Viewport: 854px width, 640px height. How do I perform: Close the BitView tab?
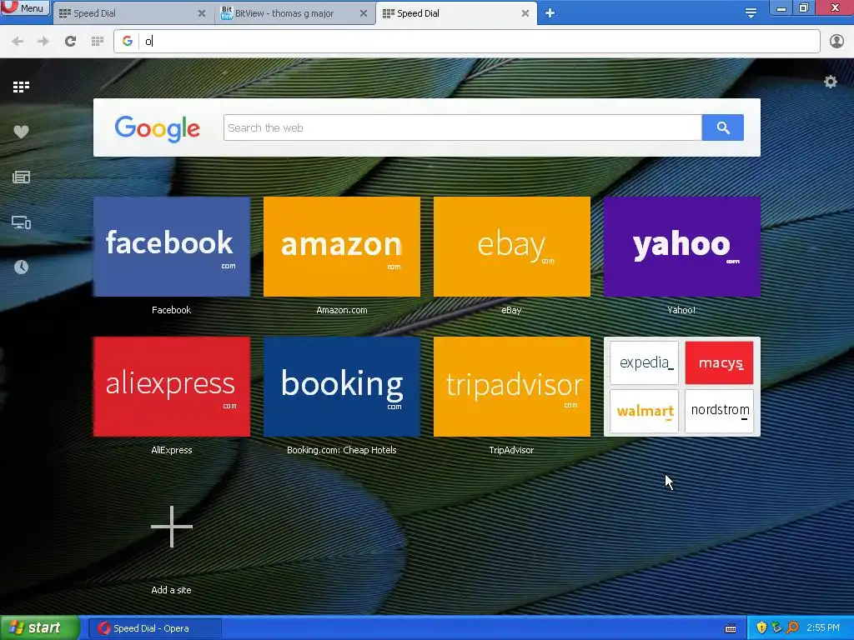[364, 13]
